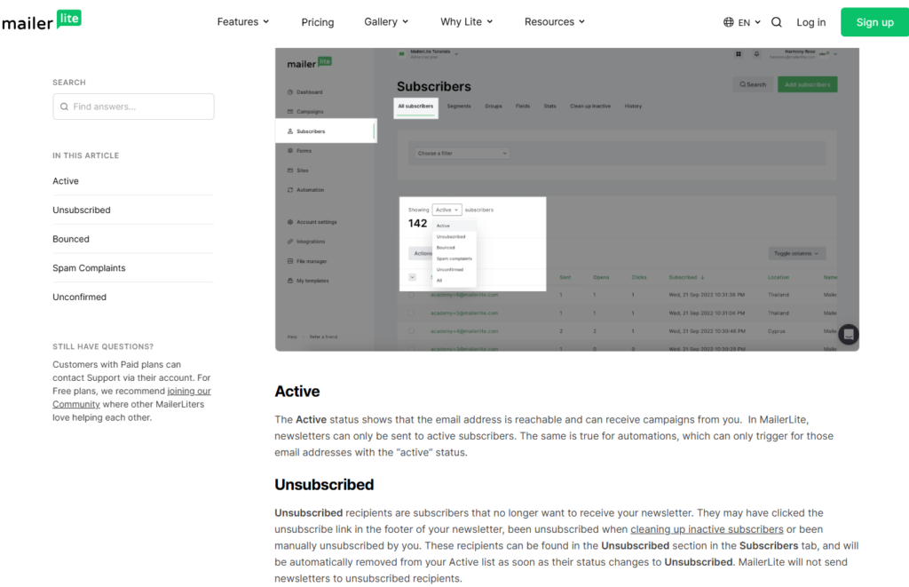Switch to the Fields tab

(523, 107)
